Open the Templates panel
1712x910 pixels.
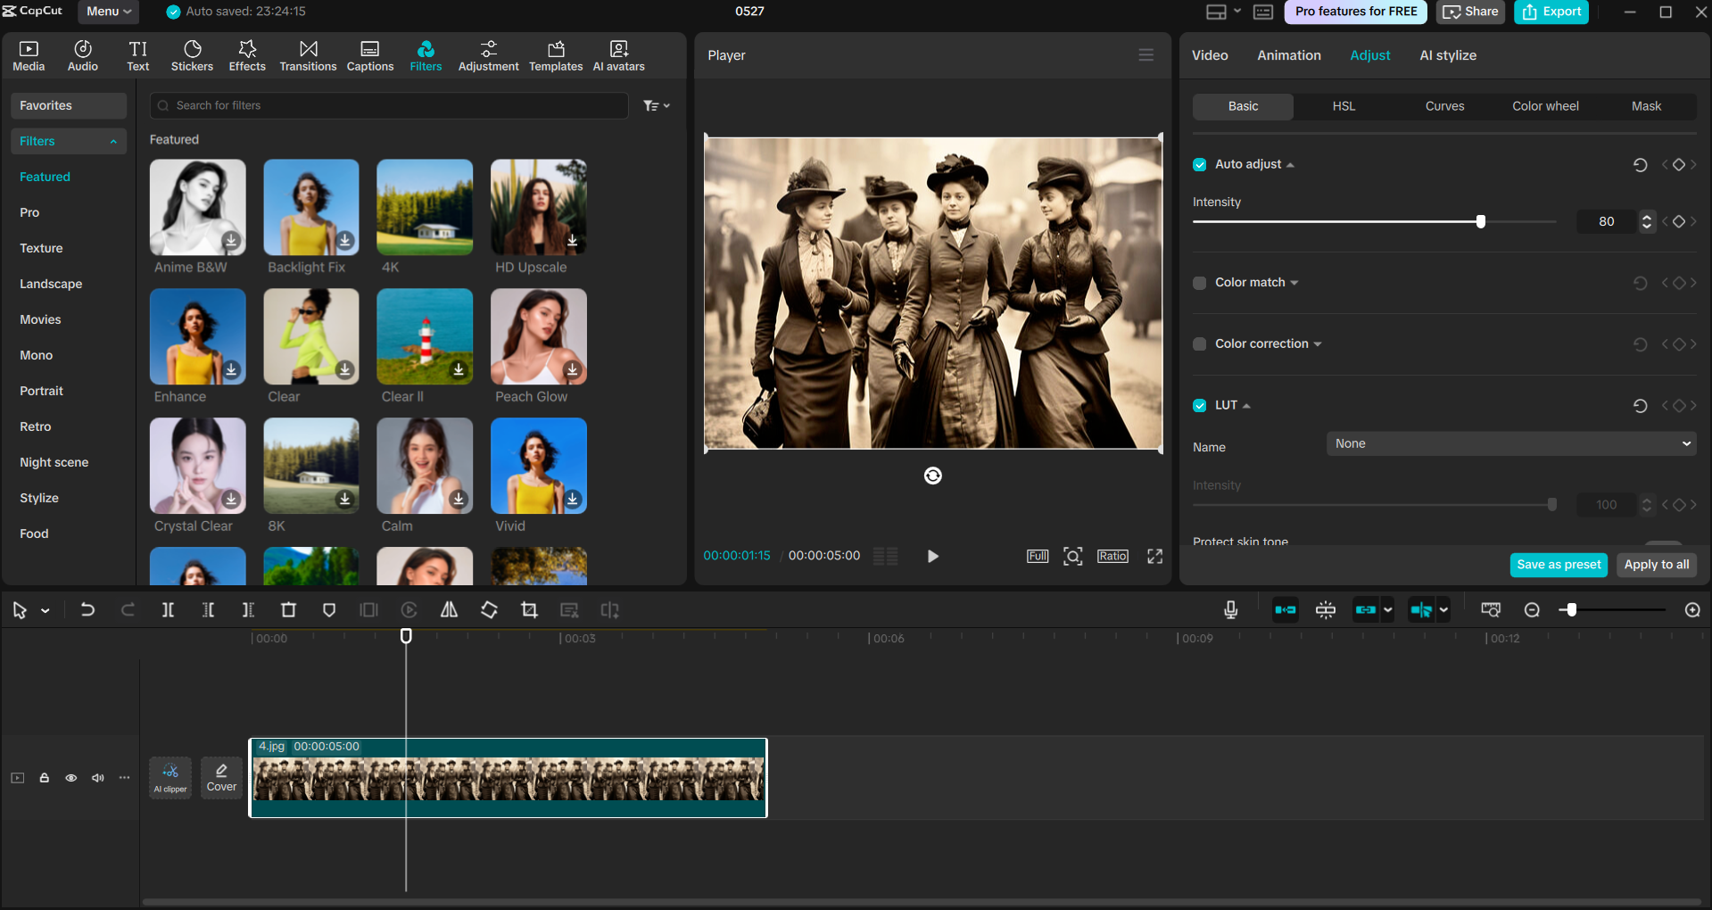click(555, 54)
